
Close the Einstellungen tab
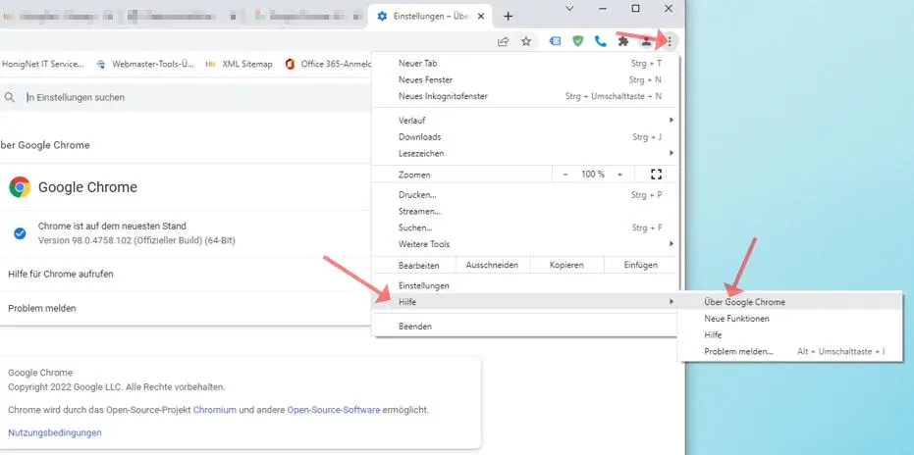481,17
